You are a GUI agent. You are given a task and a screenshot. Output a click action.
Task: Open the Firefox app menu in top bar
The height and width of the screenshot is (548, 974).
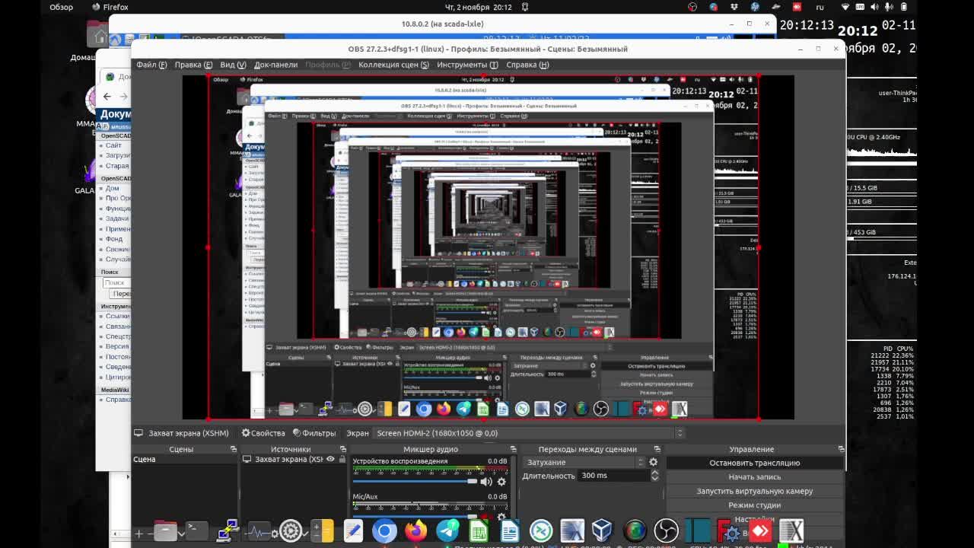[110, 7]
